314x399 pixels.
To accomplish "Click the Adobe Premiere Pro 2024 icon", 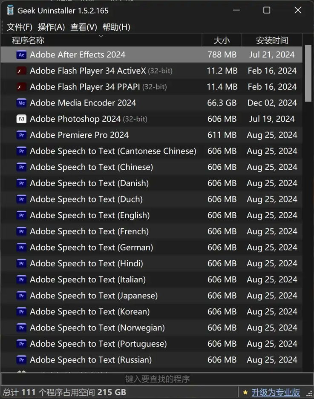I will pos(21,135).
